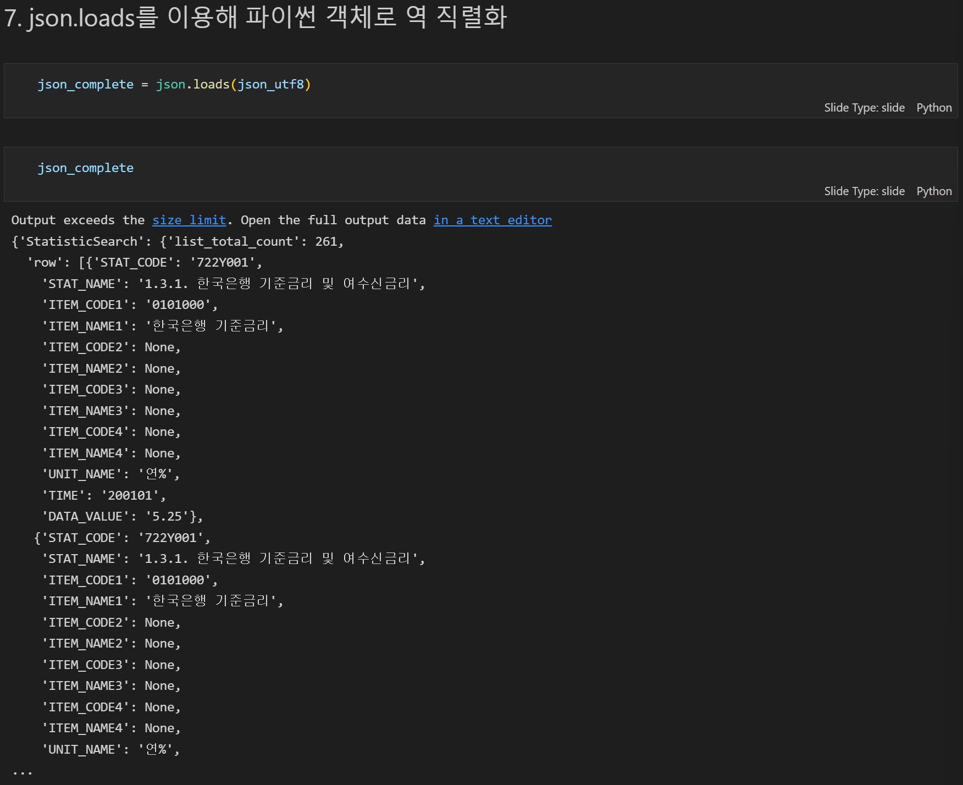
Task: Open full output 'in a text editor' link
Action: tap(492, 220)
